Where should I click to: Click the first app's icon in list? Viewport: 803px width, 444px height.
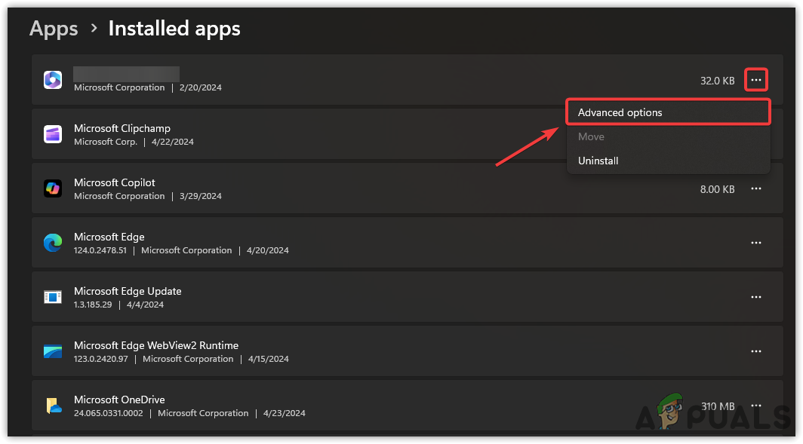pos(53,80)
